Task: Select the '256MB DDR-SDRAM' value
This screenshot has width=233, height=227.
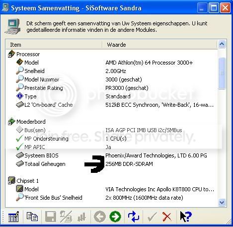Action: [x=129, y=164]
